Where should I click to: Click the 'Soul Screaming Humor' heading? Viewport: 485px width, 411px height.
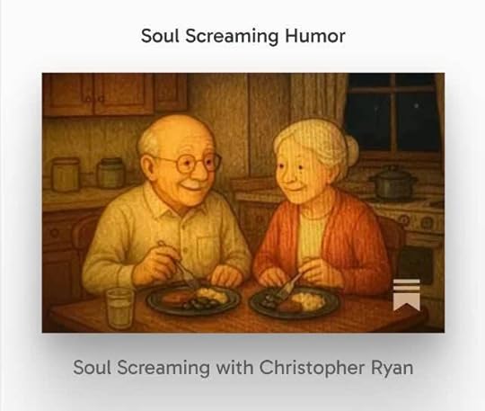pos(243,36)
